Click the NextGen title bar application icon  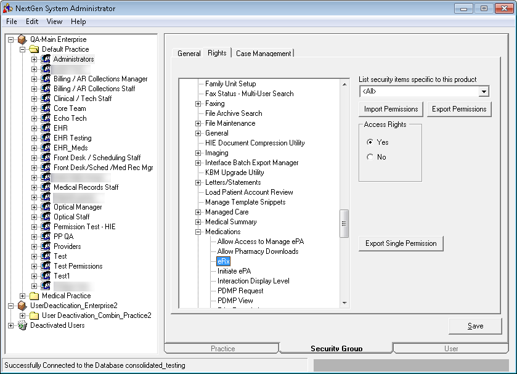coord(8,8)
